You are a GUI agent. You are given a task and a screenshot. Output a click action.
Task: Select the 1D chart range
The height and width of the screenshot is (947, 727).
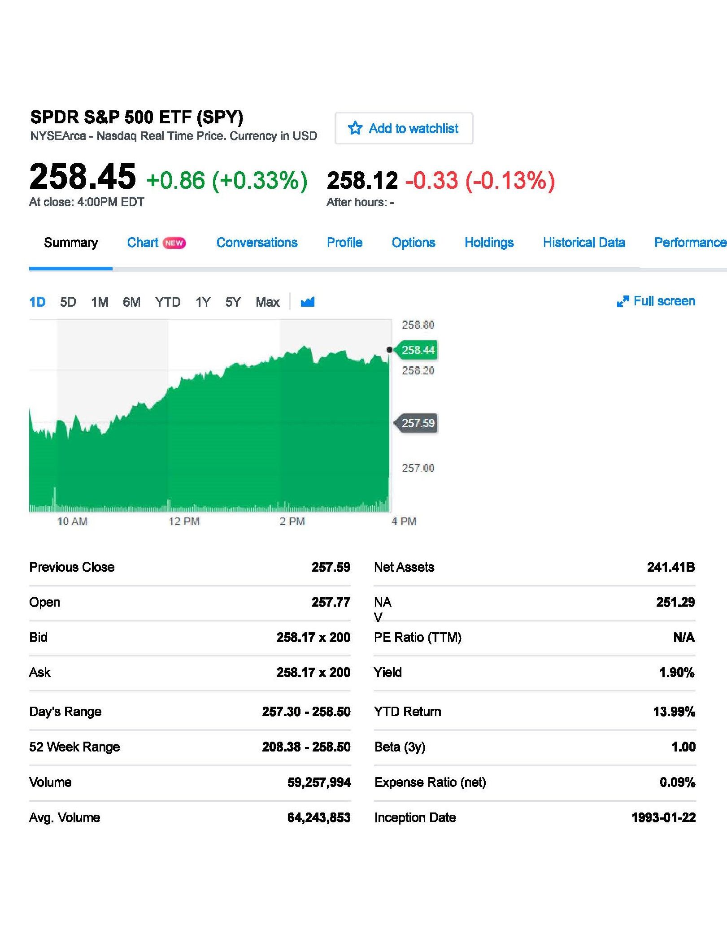point(37,302)
